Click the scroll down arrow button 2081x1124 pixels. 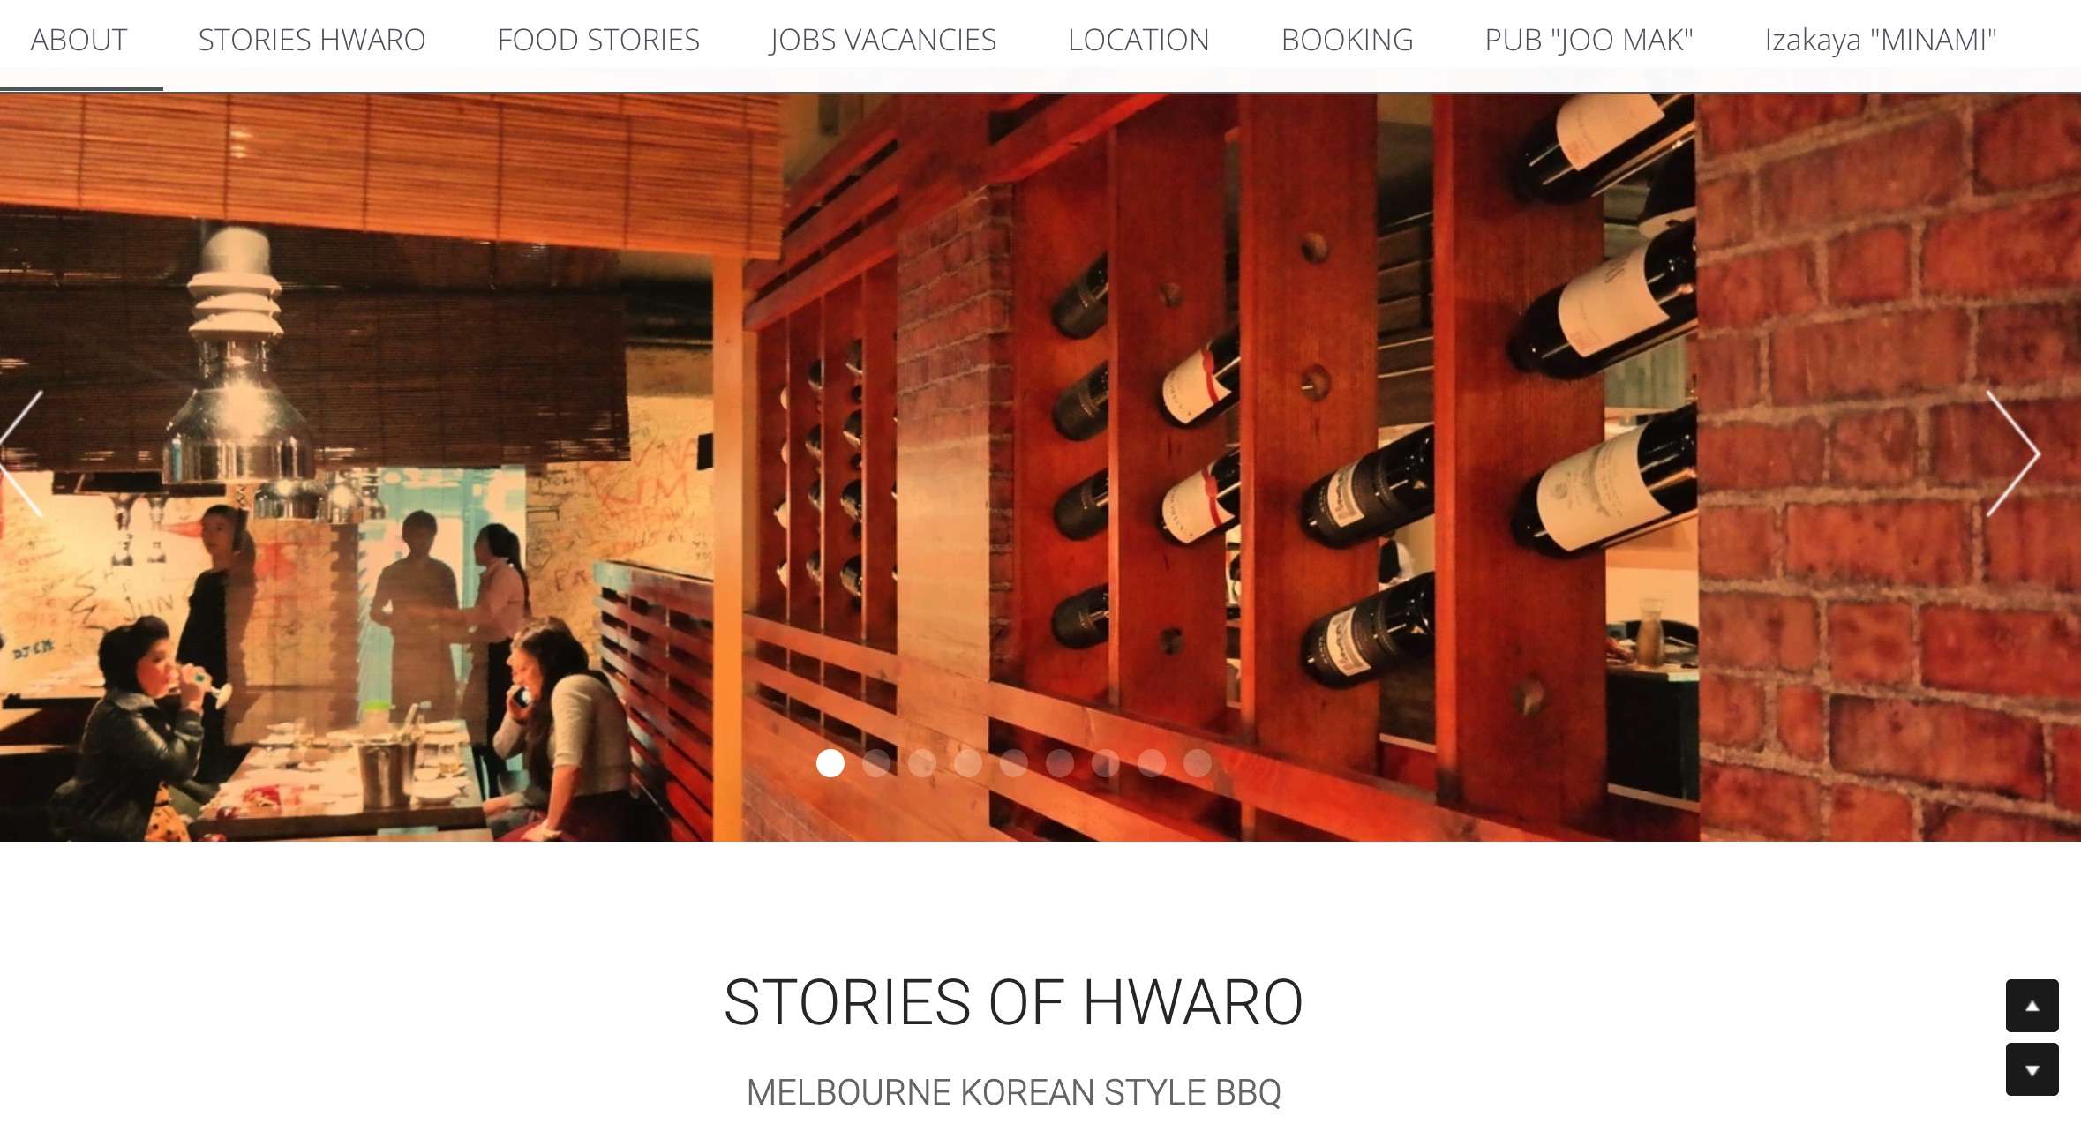coord(2032,1069)
